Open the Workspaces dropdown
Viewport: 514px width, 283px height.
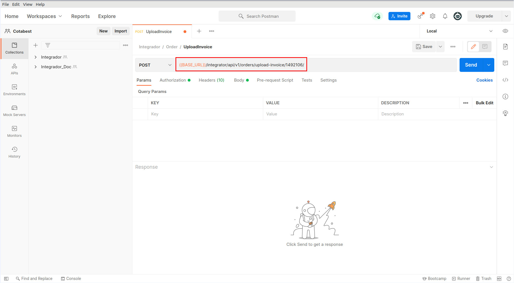(44, 16)
